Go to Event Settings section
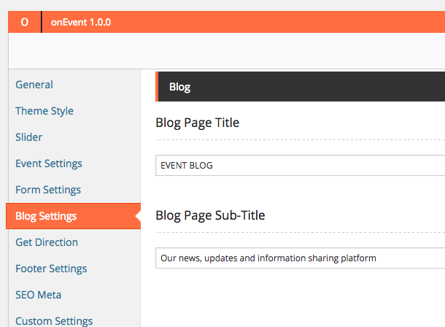This screenshot has width=445, height=327. click(49, 163)
